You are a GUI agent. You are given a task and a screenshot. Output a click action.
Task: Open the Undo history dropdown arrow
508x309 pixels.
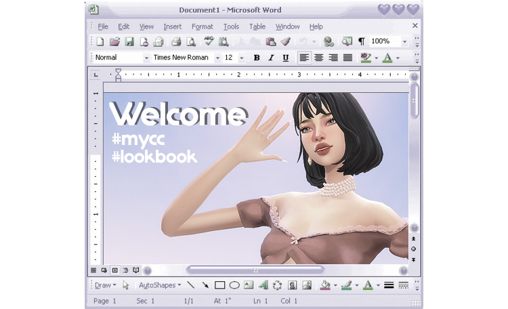click(314, 41)
